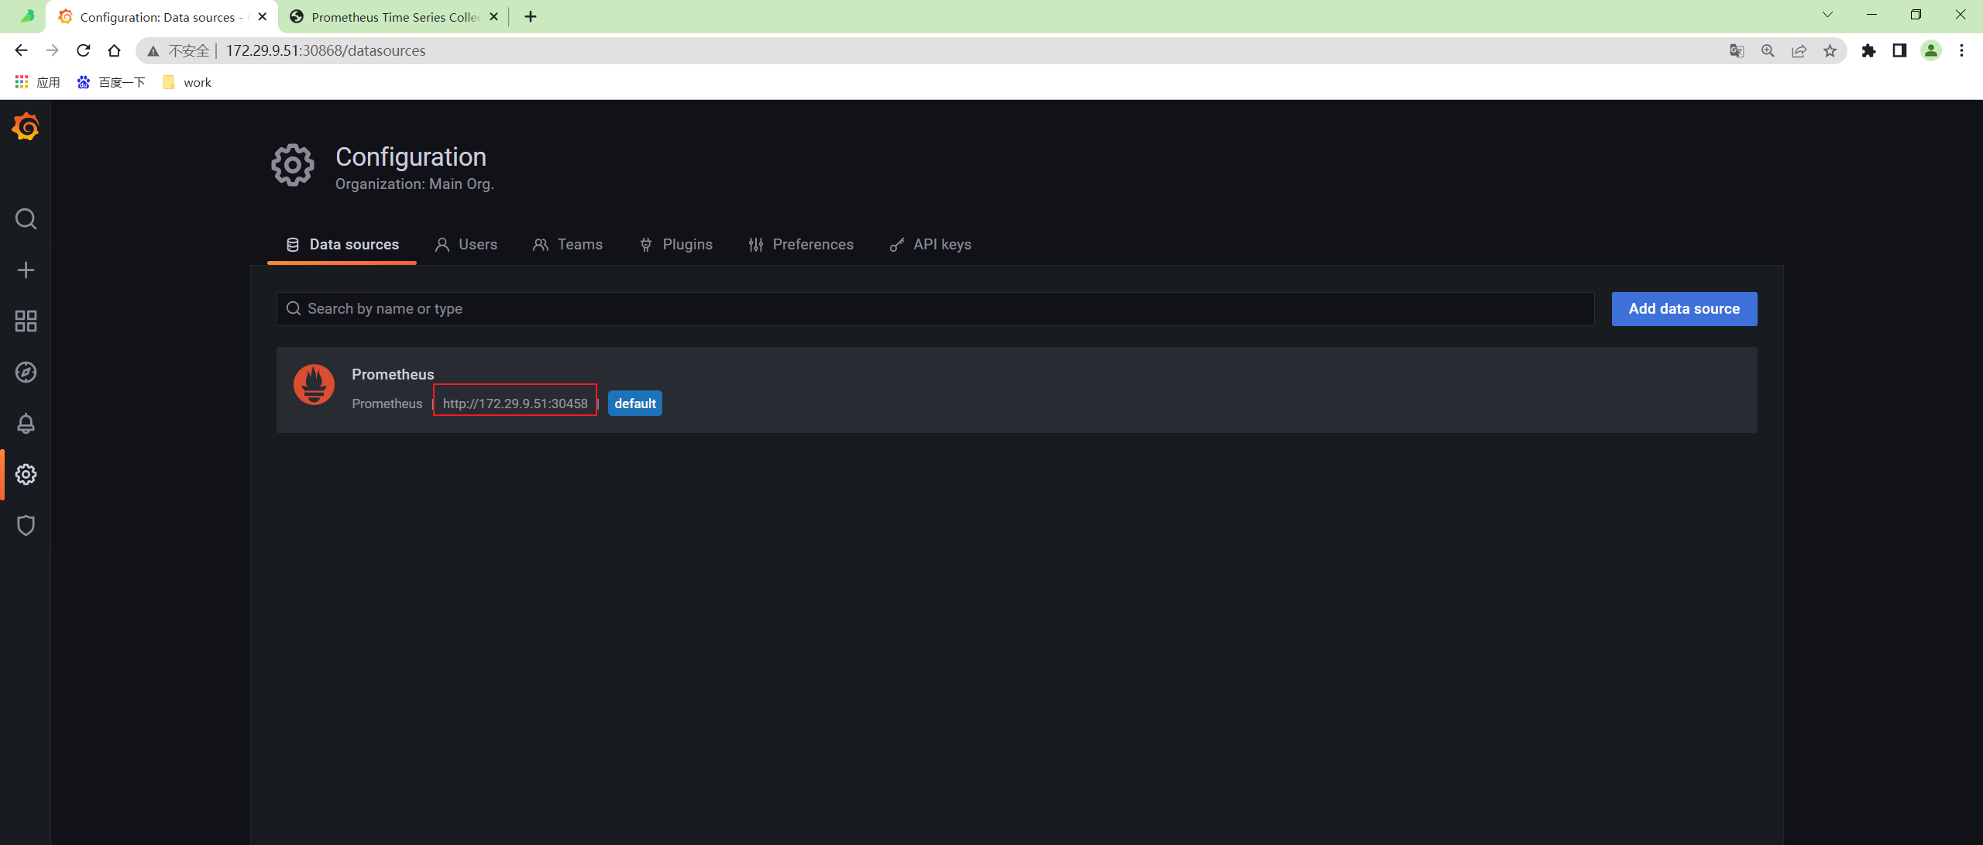Open the Configuration gear sidebar icon
Screen dimensions: 1983x845
click(26, 475)
